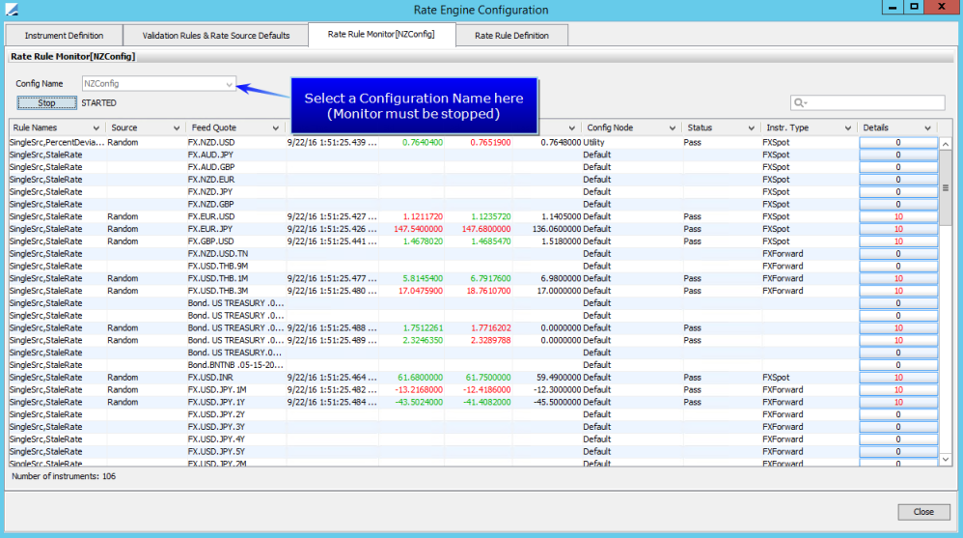The image size is (963, 538).
Task: Open Details button for FX.EUR.JPY row
Action: pos(898,229)
